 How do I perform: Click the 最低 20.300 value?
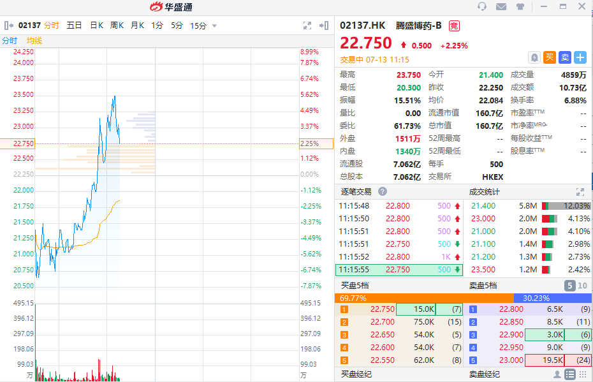(409, 88)
